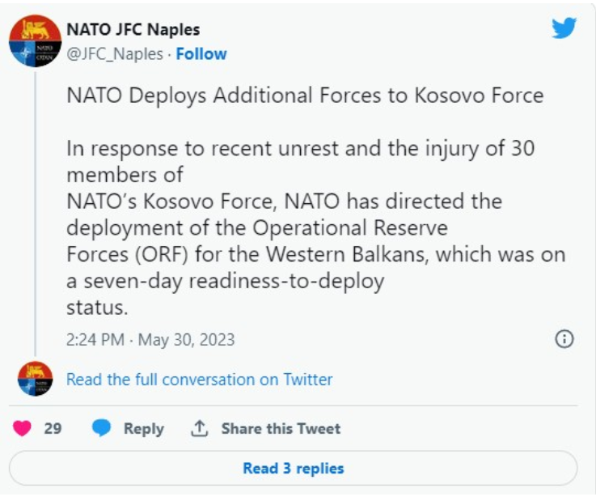Follow the JFC_Naples account
Viewport: 596px width, 501px height.
pyautogui.click(x=201, y=54)
